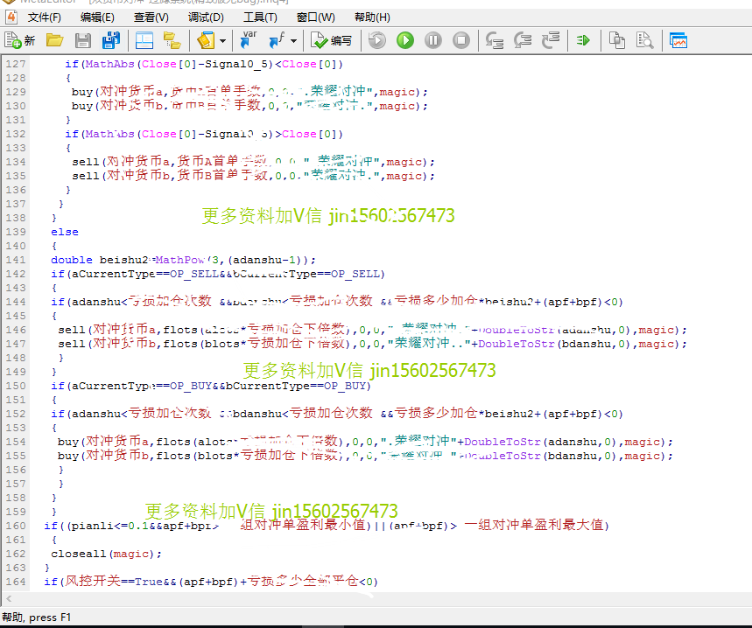Viewport: 752px width, 628px height.
Task: Open the 工具(T) menu
Action: point(260,17)
